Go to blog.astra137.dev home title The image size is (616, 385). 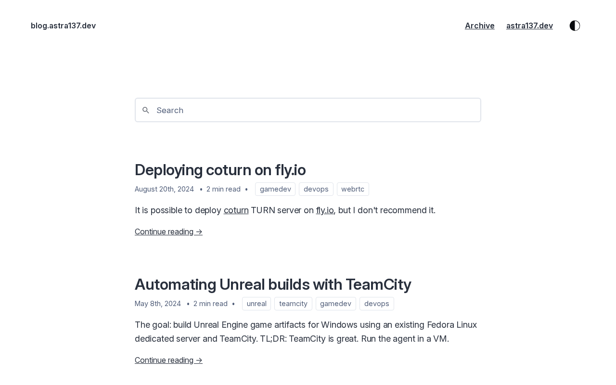(63, 26)
